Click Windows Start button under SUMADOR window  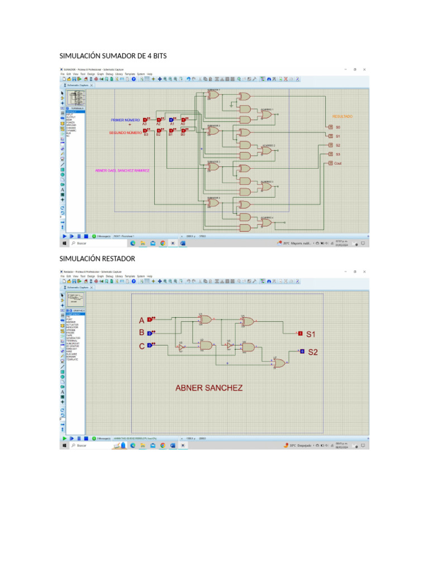click(65, 244)
